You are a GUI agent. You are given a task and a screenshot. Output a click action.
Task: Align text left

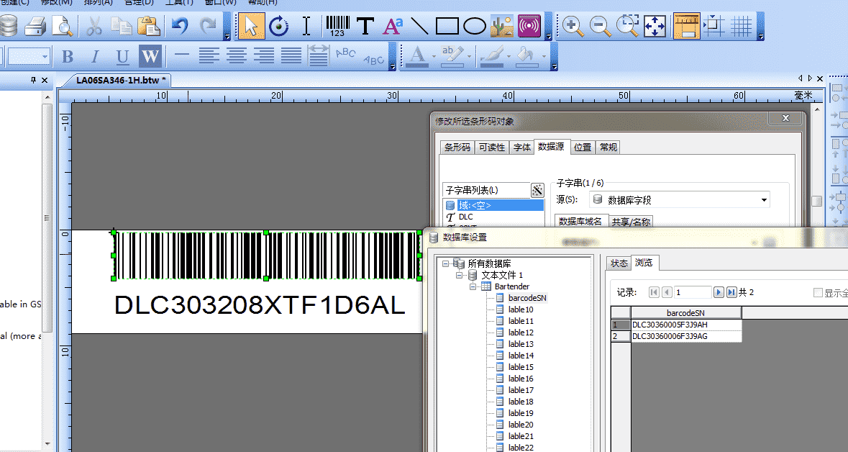(x=209, y=55)
